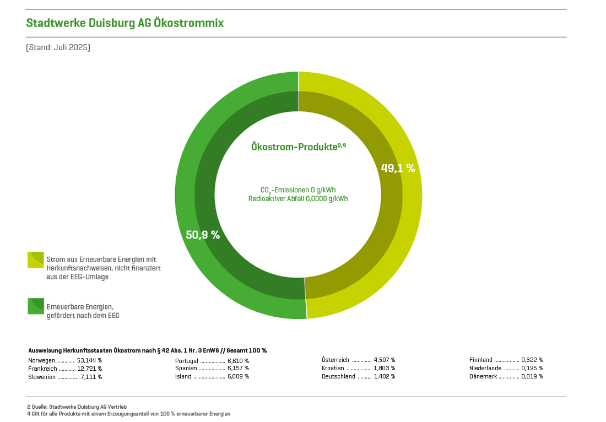Select the Finnland 0,322 % entry
Screen dimensions: 606x422
(x=506, y=360)
